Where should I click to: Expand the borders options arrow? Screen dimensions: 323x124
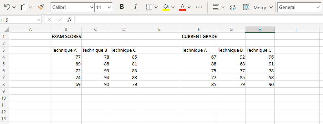156,8
